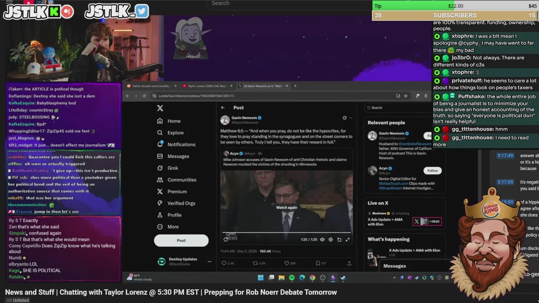Toggle picture-in-picture on the video

pos(339,239)
